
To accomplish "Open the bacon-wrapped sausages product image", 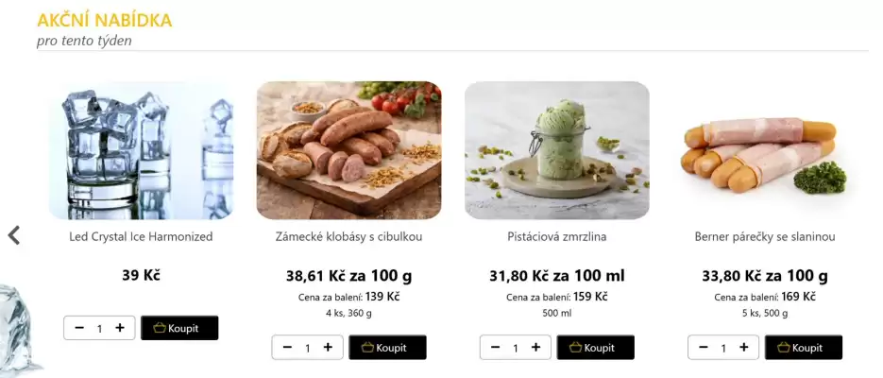I will pyautogui.click(x=765, y=150).
